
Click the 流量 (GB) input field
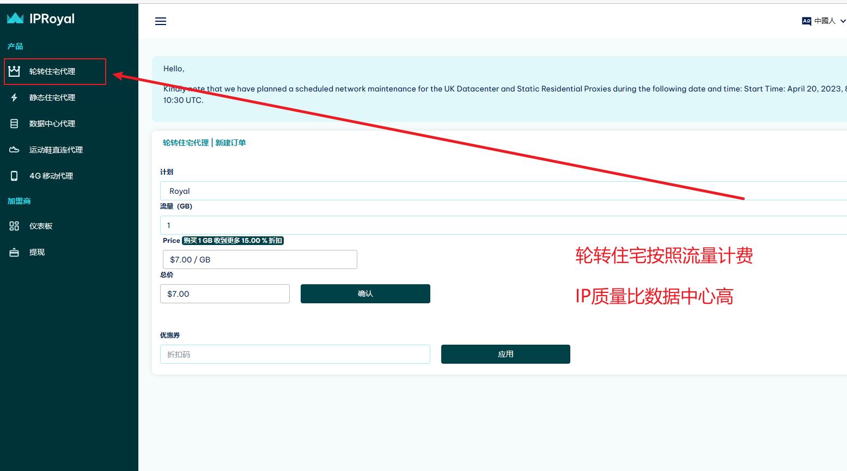[503, 225]
